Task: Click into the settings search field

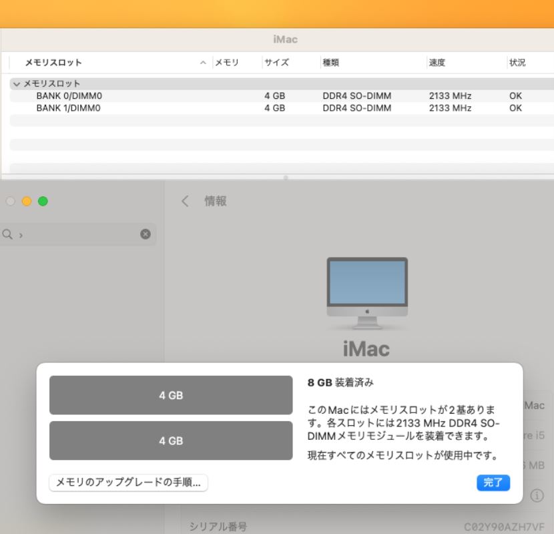Action: point(77,234)
